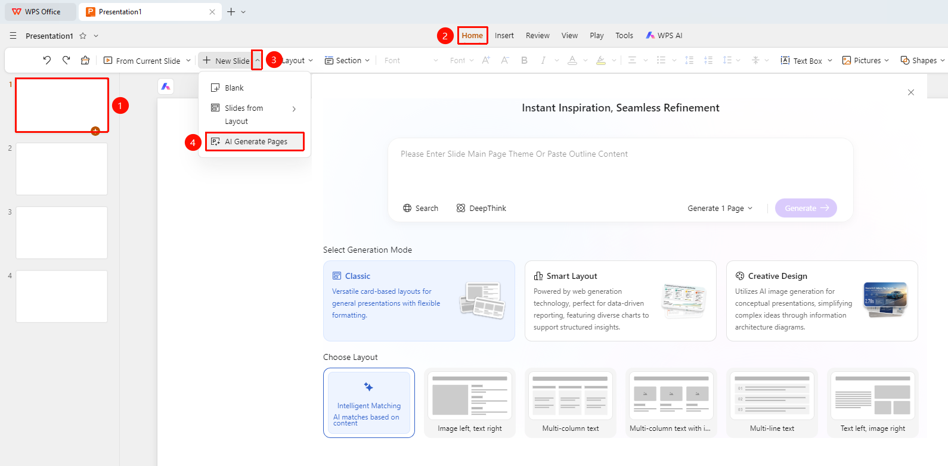Screen dimensions: 948x466
Task: Click the Redo arrow in the toolbar
Action: point(66,60)
